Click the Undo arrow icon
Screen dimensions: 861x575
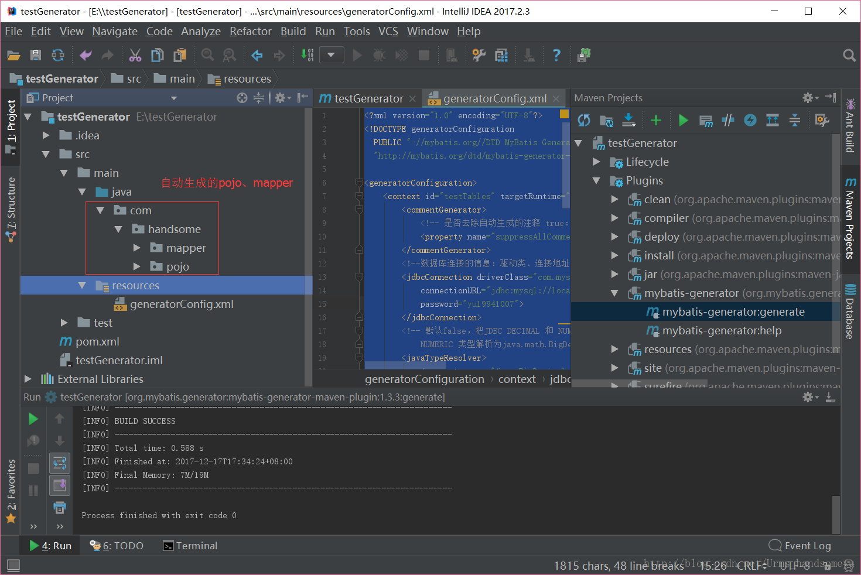(x=86, y=56)
